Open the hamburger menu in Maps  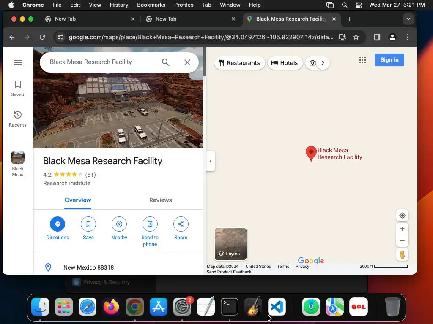pyautogui.click(x=18, y=62)
